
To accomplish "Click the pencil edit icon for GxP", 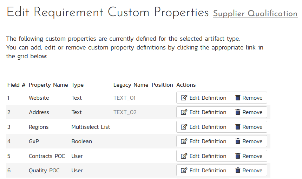I will (x=184, y=141).
